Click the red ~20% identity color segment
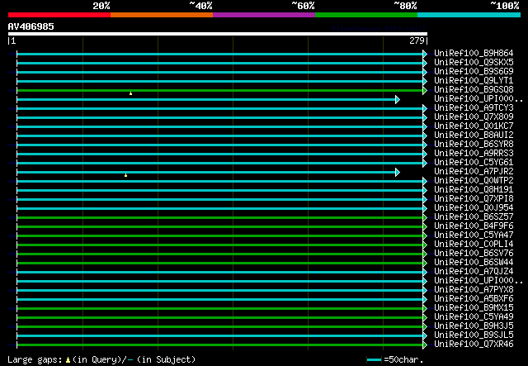This screenshot has width=528, height=366. (x=59, y=15)
